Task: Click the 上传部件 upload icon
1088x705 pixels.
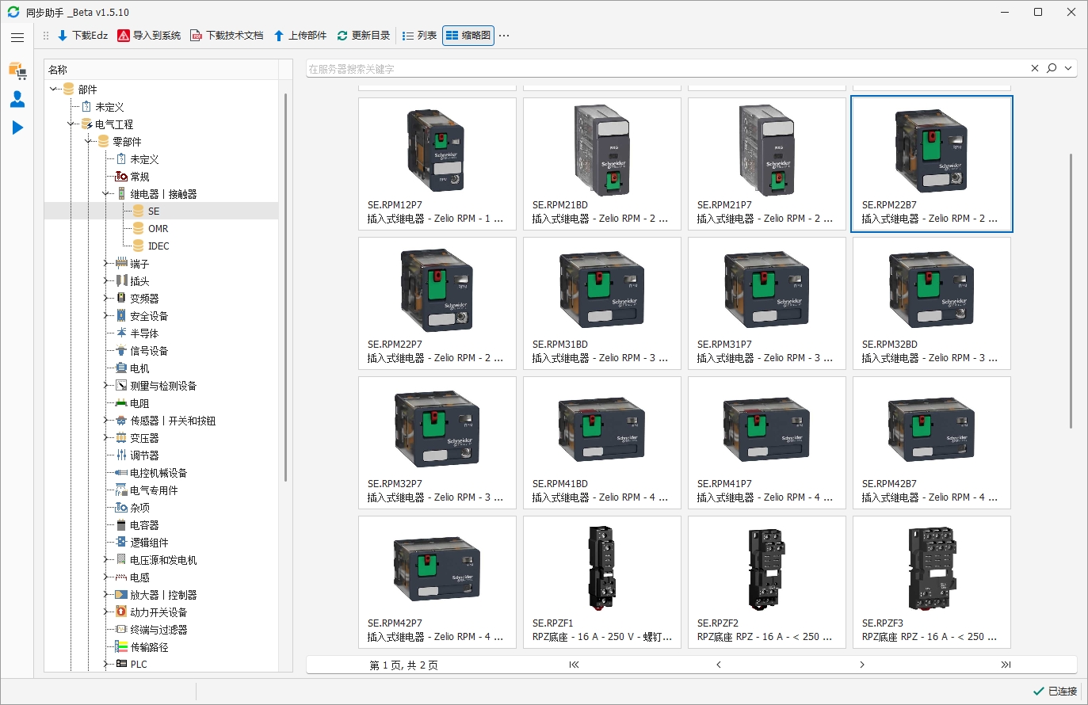Action: pyautogui.click(x=279, y=36)
